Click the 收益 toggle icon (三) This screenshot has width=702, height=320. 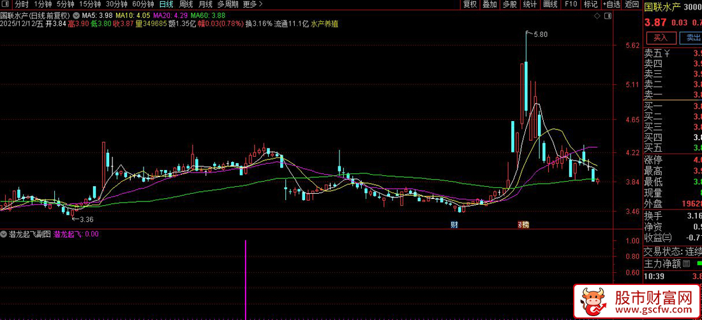tap(668, 237)
